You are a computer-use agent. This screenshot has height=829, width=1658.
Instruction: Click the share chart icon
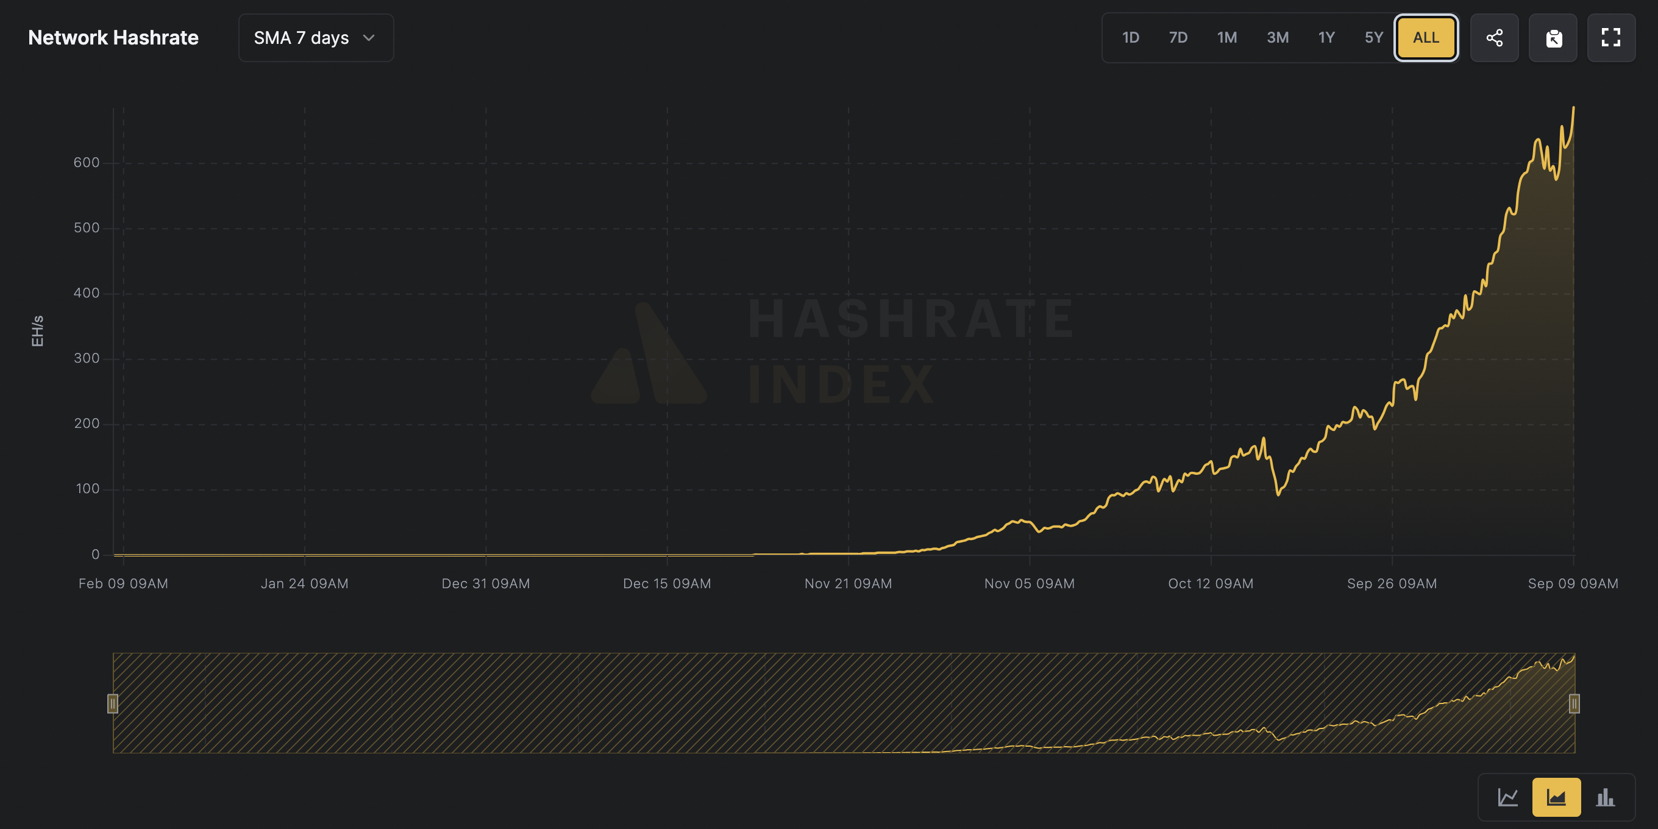point(1494,38)
